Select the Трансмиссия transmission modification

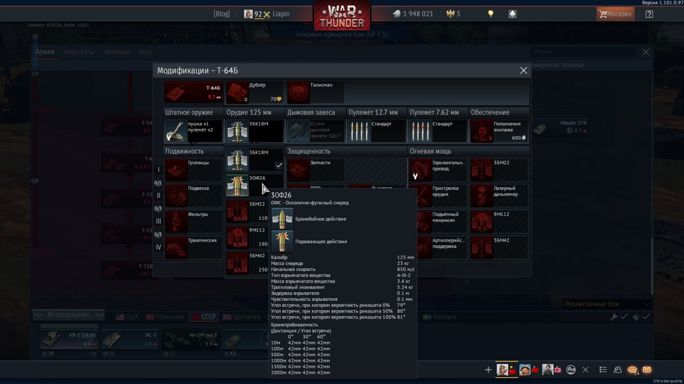click(193, 247)
